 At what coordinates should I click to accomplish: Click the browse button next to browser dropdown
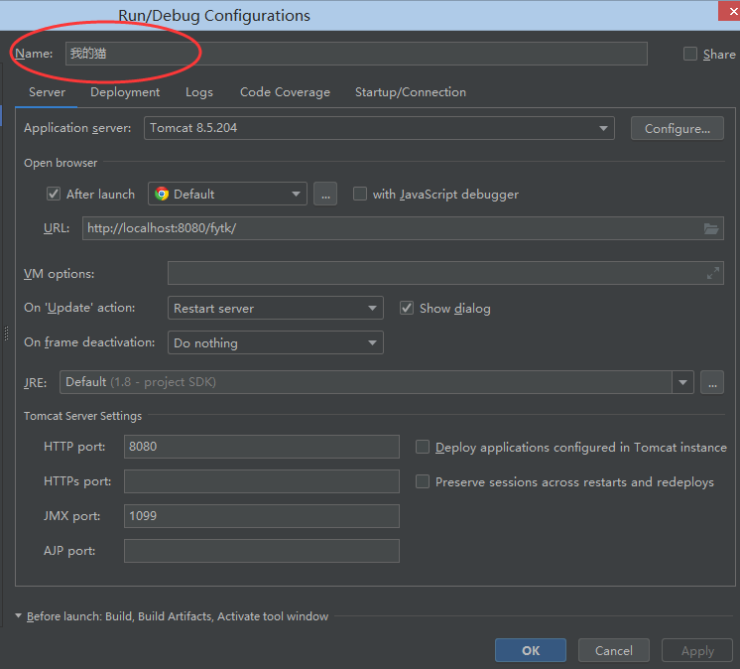tap(325, 194)
